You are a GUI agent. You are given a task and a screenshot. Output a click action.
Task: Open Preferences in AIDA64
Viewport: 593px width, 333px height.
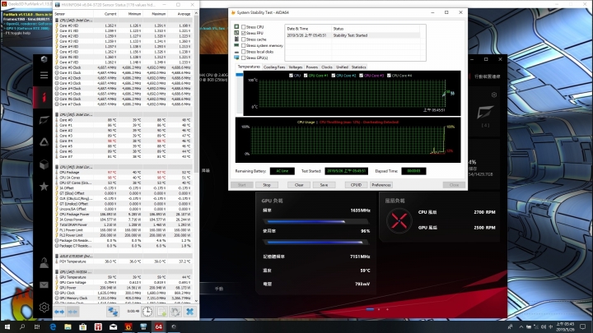pos(381,185)
